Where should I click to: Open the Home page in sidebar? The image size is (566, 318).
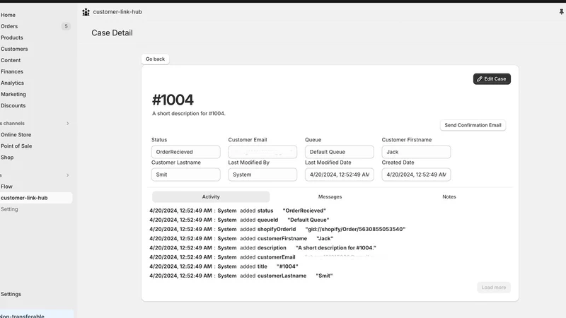pyautogui.click(x=8, y=15)
